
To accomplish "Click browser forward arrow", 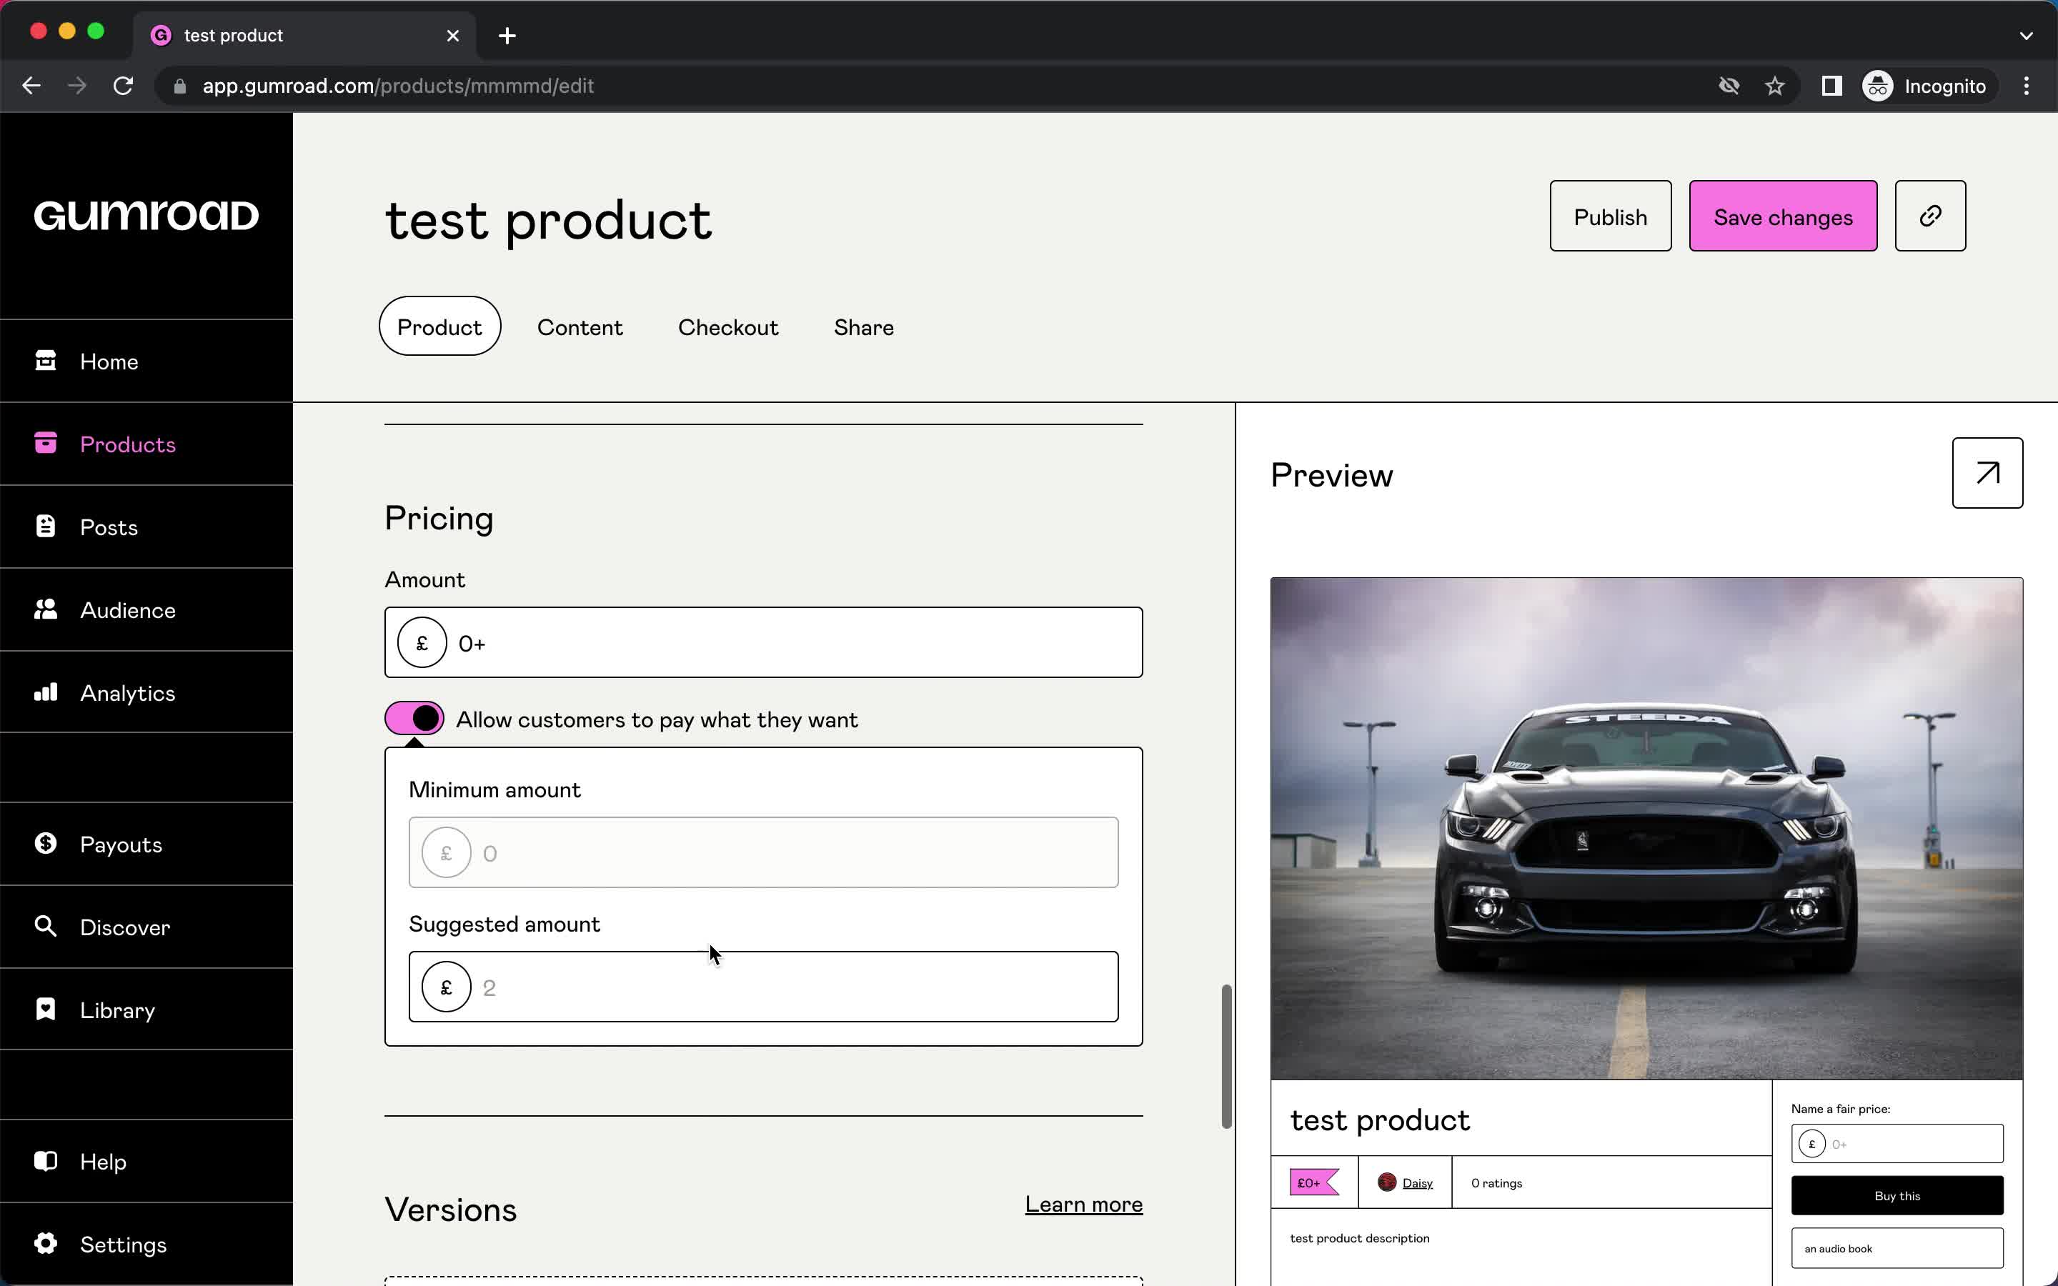I will point(77,86).
